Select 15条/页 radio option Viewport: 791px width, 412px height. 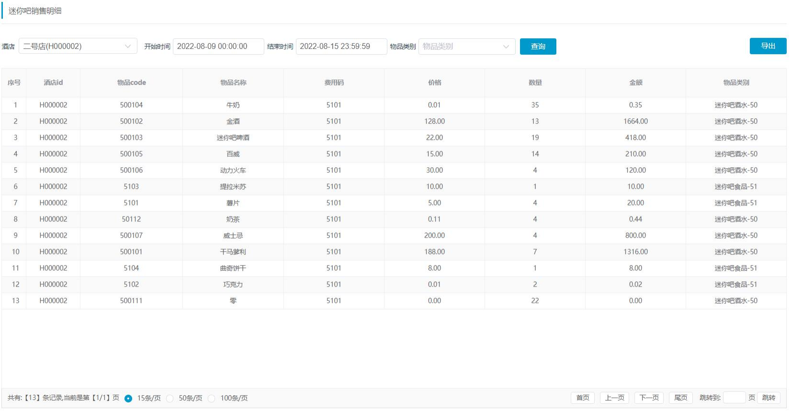pyautogui.click(x=128, y=399)
